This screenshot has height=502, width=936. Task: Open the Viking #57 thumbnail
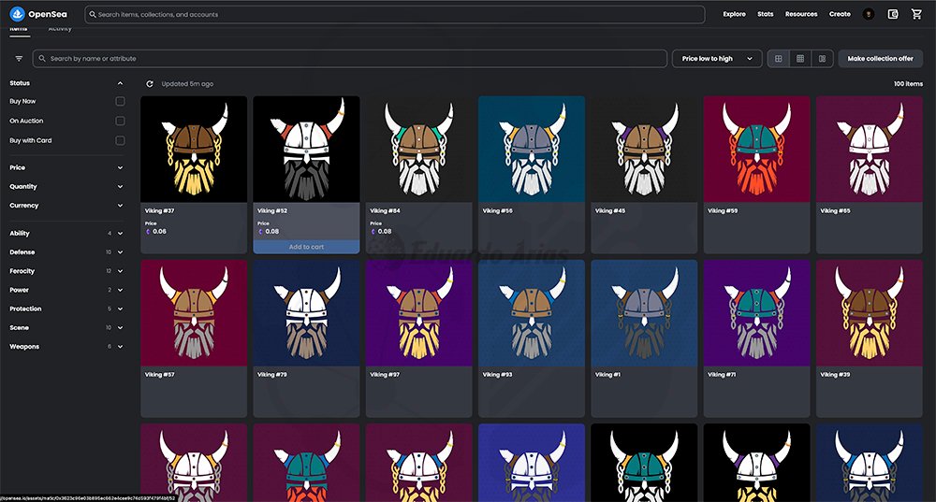pos(194,313)
